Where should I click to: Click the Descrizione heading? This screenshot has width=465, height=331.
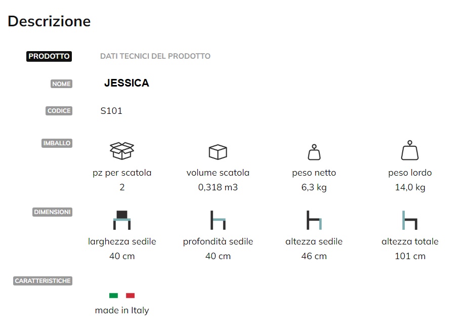pyautogui.click(x=49, y=21)
